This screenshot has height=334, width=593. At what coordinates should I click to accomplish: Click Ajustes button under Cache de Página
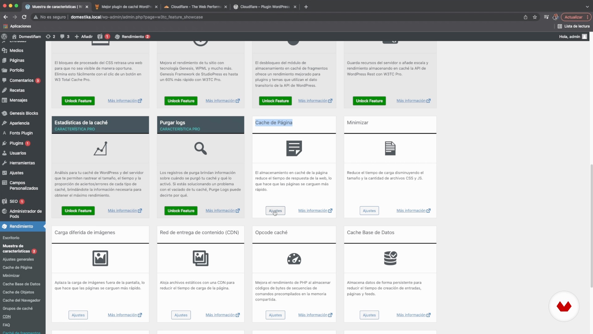coord(275,211)
